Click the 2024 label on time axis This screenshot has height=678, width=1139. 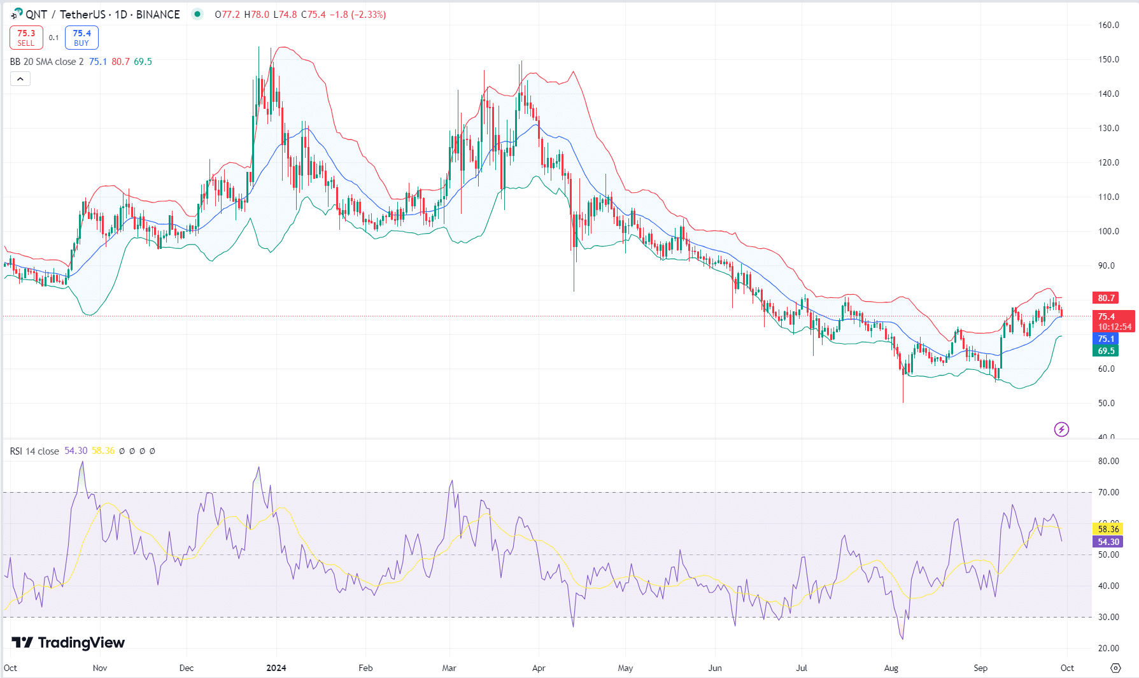pyautogui.click(x=276, y=668)
